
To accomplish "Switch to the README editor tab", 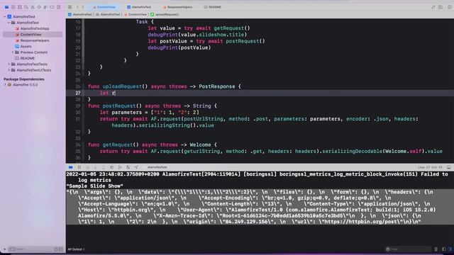I will tap(213, 7).
